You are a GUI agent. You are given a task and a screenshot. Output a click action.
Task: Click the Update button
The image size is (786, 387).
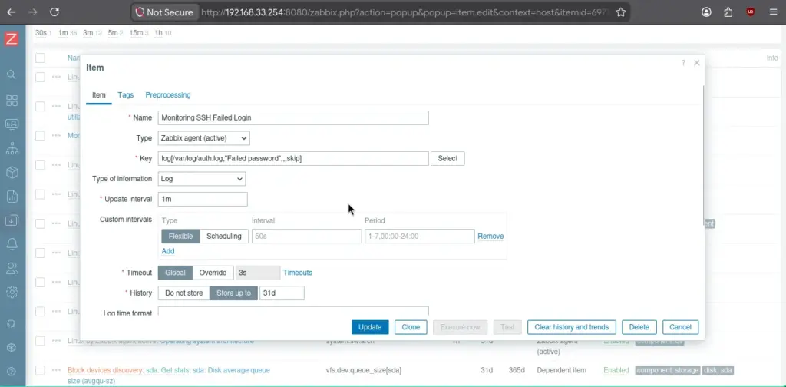pyautogui.click(x=370, y=327)
